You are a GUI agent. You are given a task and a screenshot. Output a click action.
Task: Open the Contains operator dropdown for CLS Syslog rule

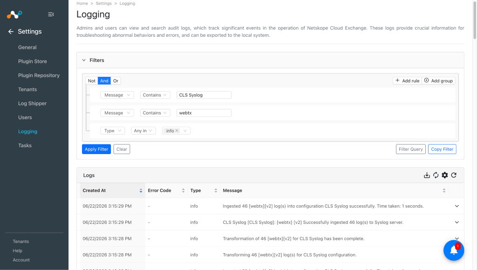tap(155, 95)
